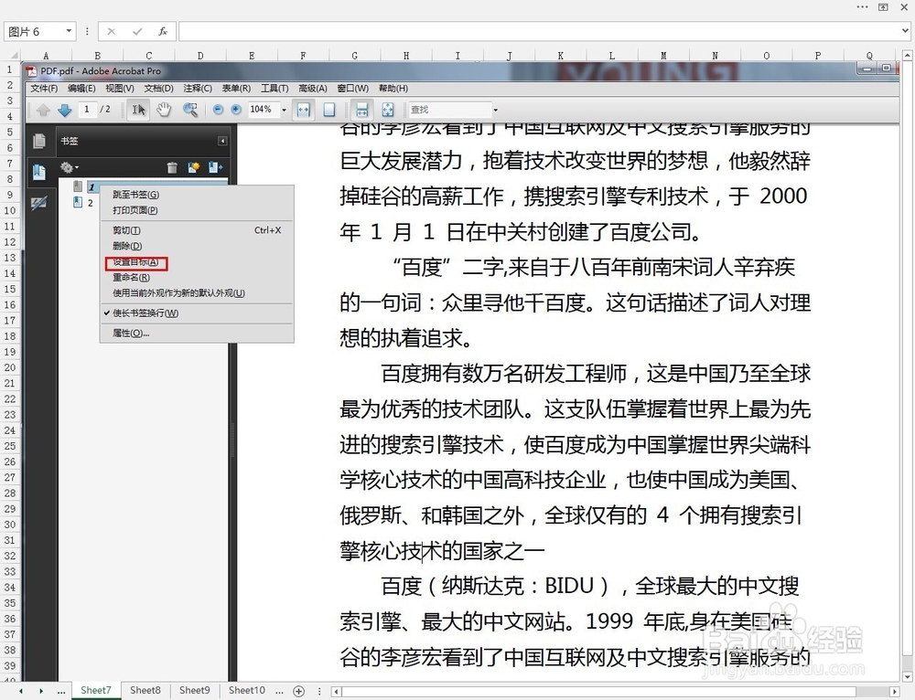Click the scroll-to-previous-sheet arrow
The image size is (915, 700).
pos(21,691)
